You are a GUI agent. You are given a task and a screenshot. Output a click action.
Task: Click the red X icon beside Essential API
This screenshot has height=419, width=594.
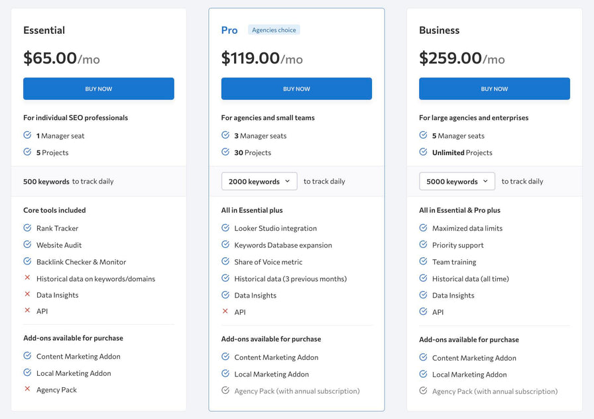27,310
